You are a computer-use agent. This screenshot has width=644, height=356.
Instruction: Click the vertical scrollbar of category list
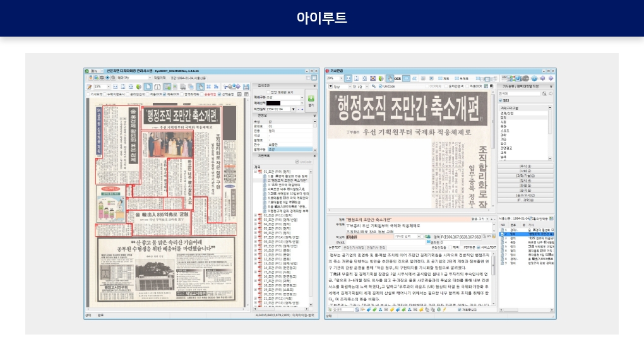550,133
